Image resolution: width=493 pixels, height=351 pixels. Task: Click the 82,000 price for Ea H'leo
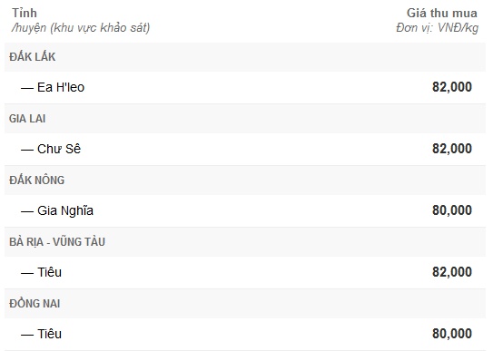[452, 87]
